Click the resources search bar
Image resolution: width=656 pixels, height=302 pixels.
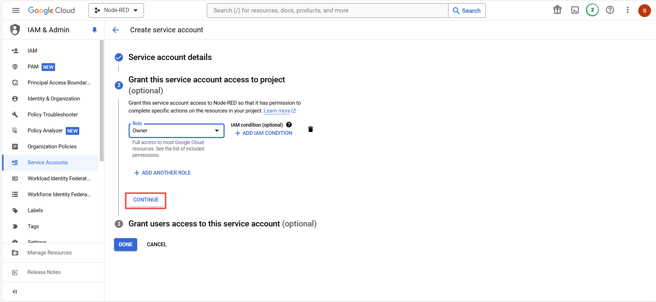point(327,10)
